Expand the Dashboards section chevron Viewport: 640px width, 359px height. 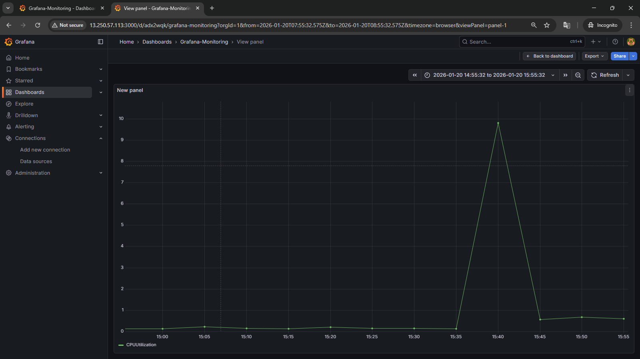pos(101,92)
